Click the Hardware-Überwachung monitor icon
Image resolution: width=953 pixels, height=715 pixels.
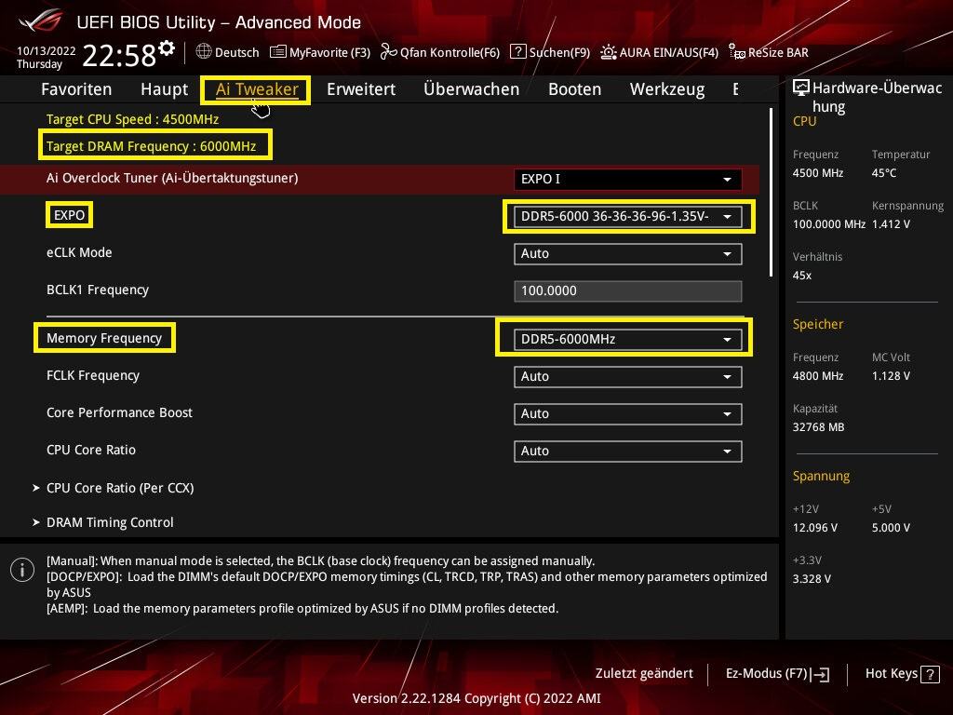coord(801,88)
